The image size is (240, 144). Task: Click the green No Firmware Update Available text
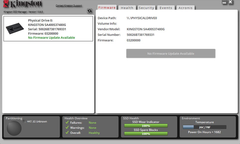coord(51,38)
